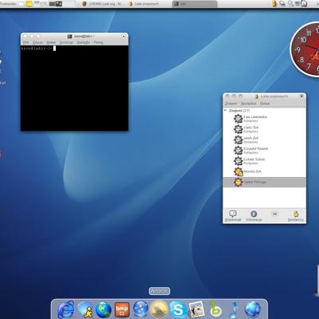Open the Terminal menu in terminal window
Image resolution: width=319 pixels, height=319 pixels.
66,42
